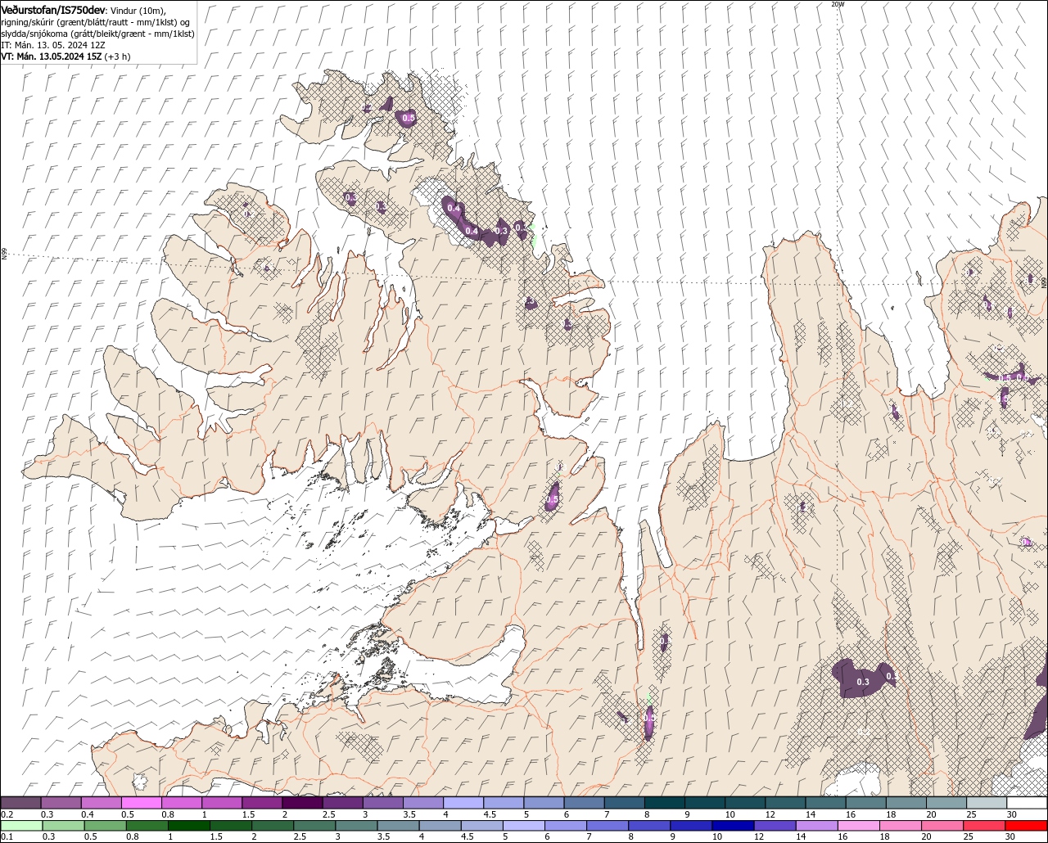Click the '0.1' label under the rain scale
This screenshot has height=843, width=1048.
(7, 836)
